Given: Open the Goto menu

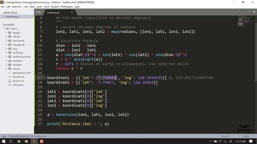Looking at the screenshot, I should point(39,7).
